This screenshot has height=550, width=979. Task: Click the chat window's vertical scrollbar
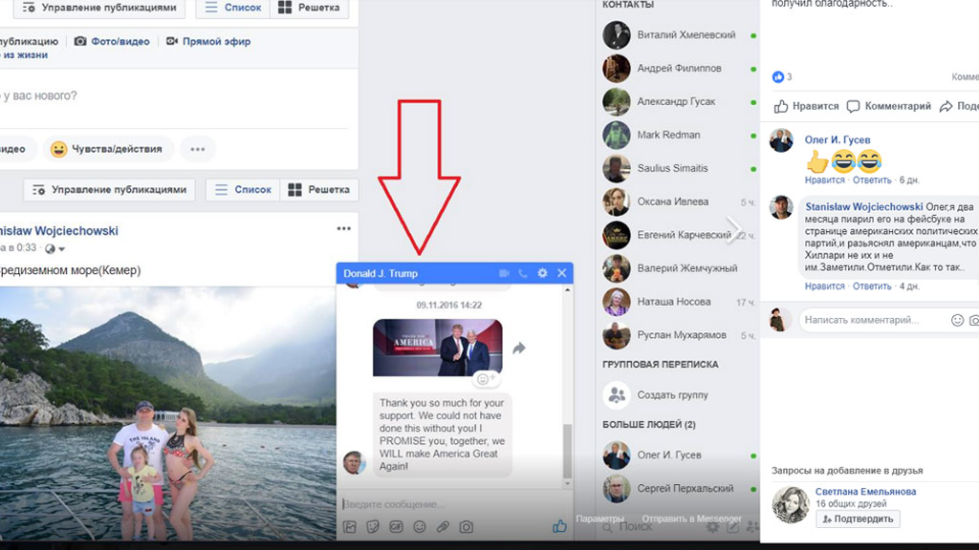[567, 449]
